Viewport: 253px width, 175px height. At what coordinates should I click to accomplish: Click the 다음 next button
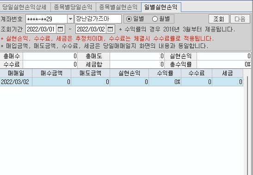click(x=240, y=19)
